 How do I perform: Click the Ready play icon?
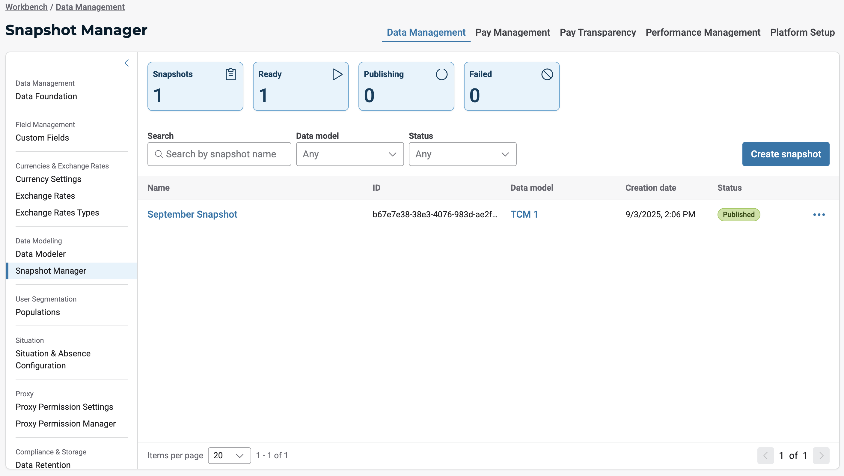click(337, 74)
